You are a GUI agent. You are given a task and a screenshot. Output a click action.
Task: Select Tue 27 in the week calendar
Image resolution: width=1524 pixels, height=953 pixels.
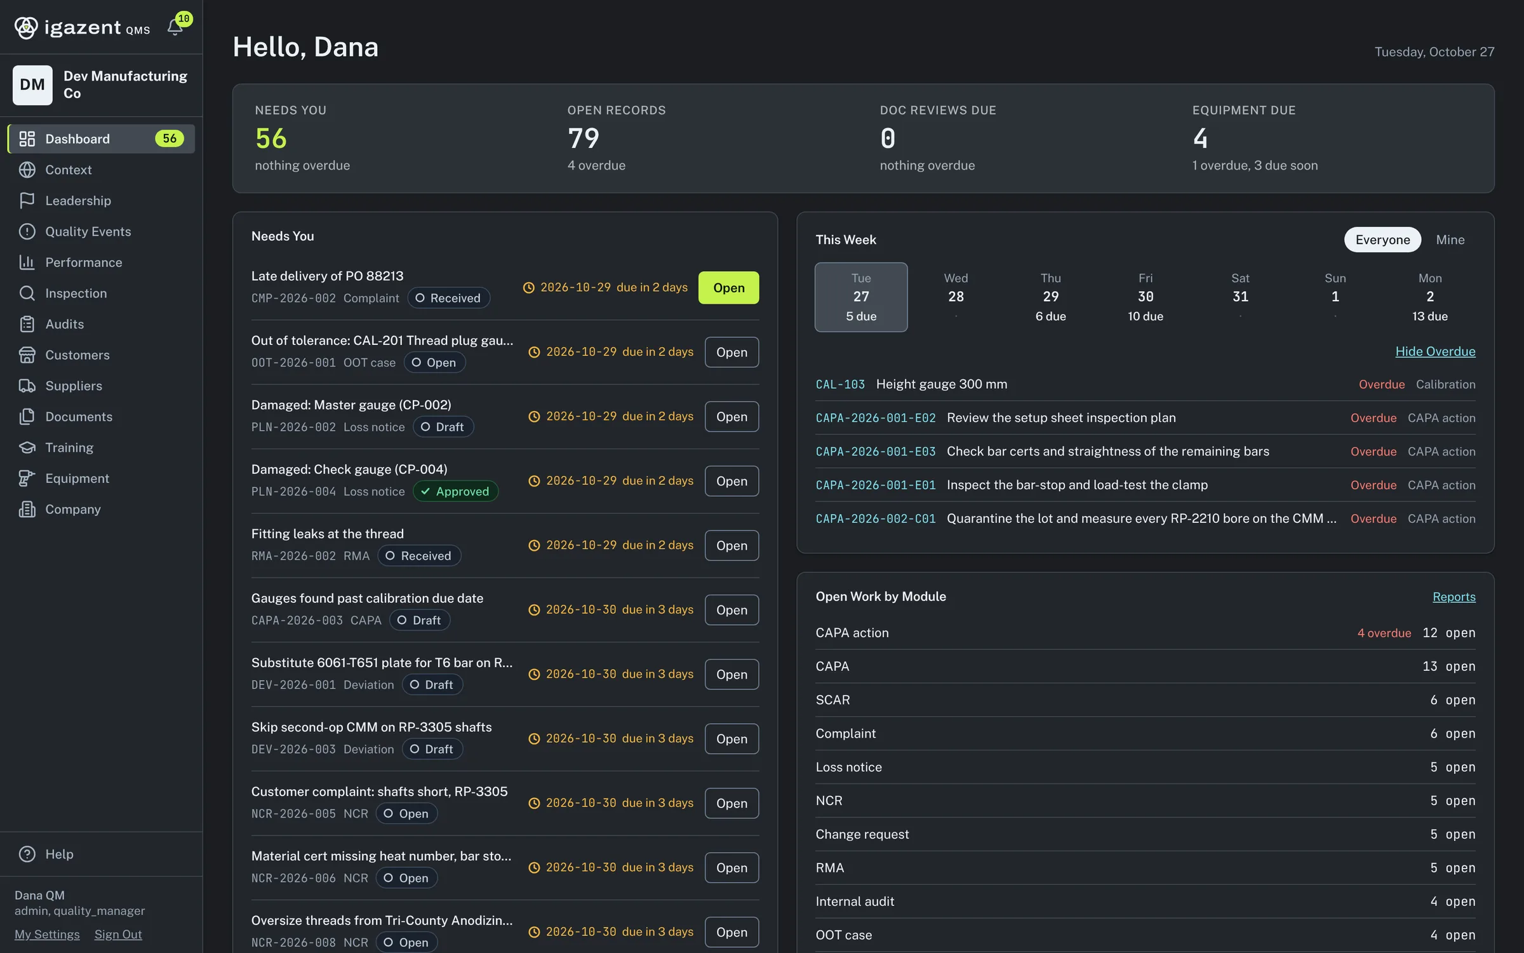[861, 297]
